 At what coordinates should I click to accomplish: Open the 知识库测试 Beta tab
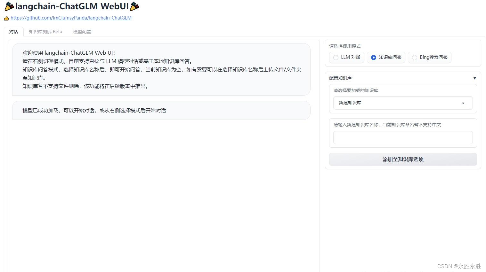(45, 32)
